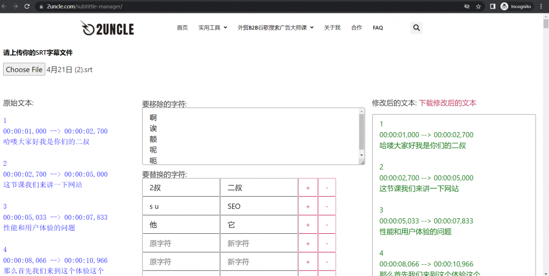Click the 啊 line in removal list
The image size is (549, 276).
pyautogui.click(x=153, y=118)
